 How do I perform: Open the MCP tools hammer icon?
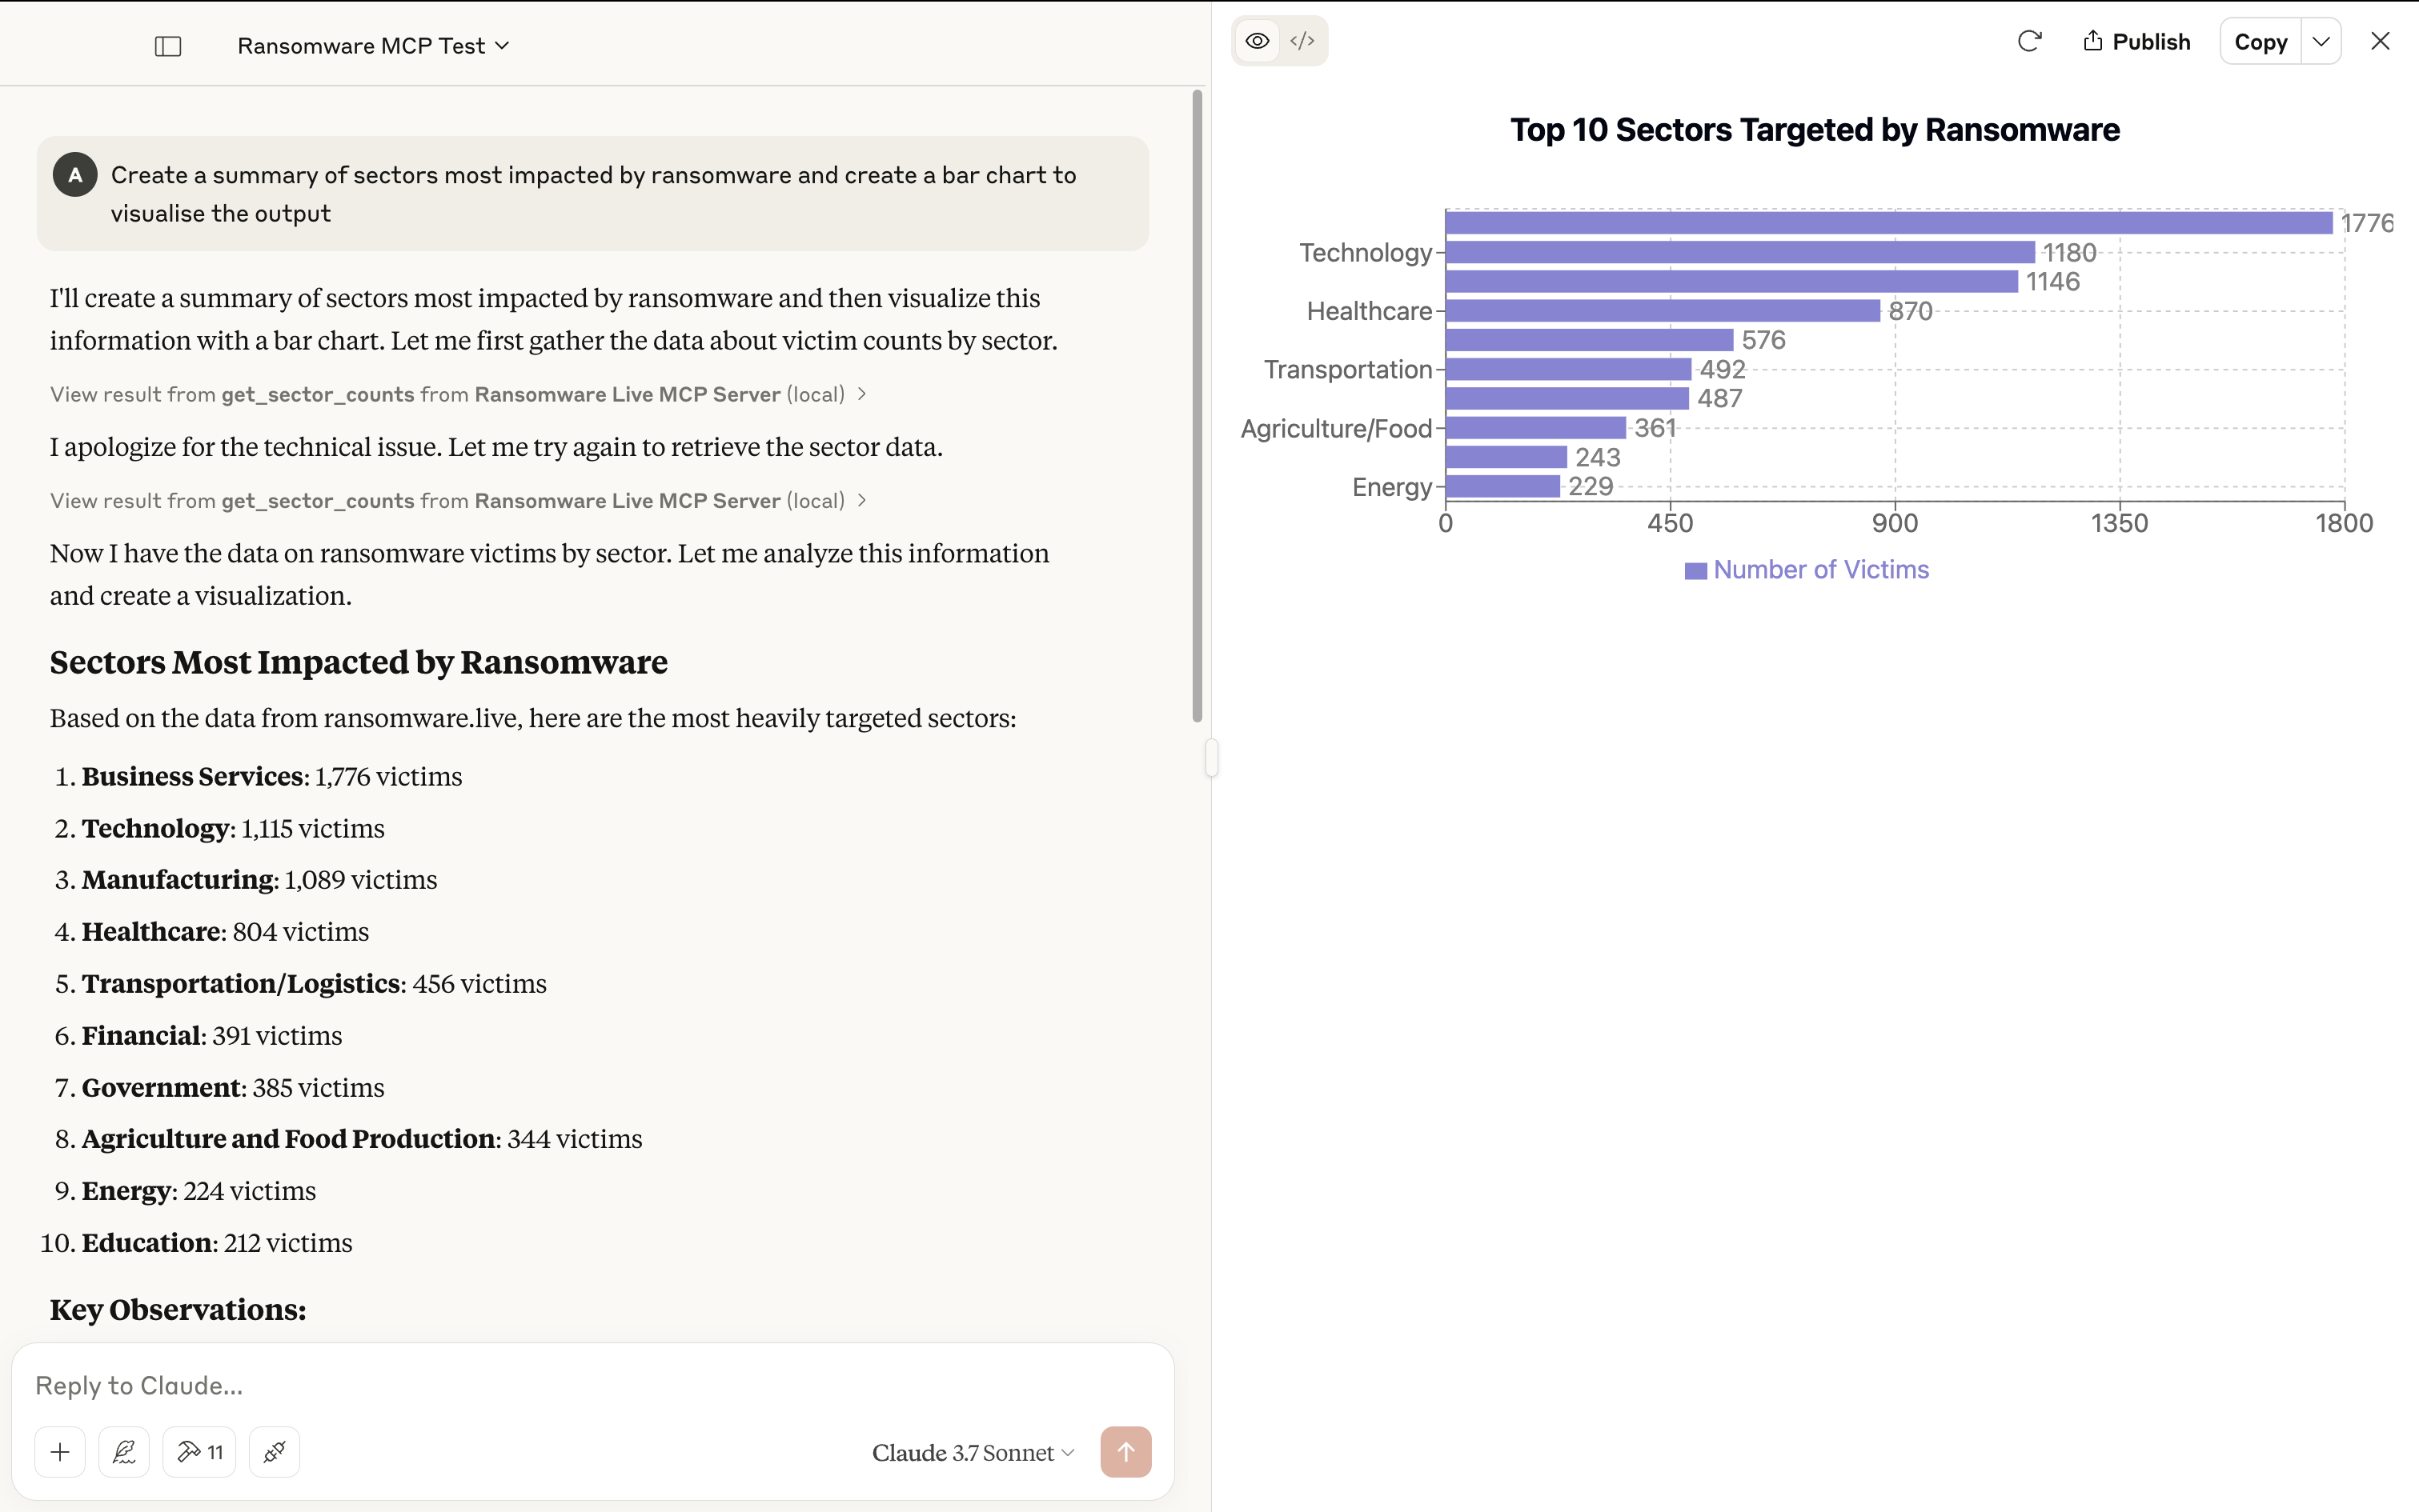click(x=199, y=1451)
